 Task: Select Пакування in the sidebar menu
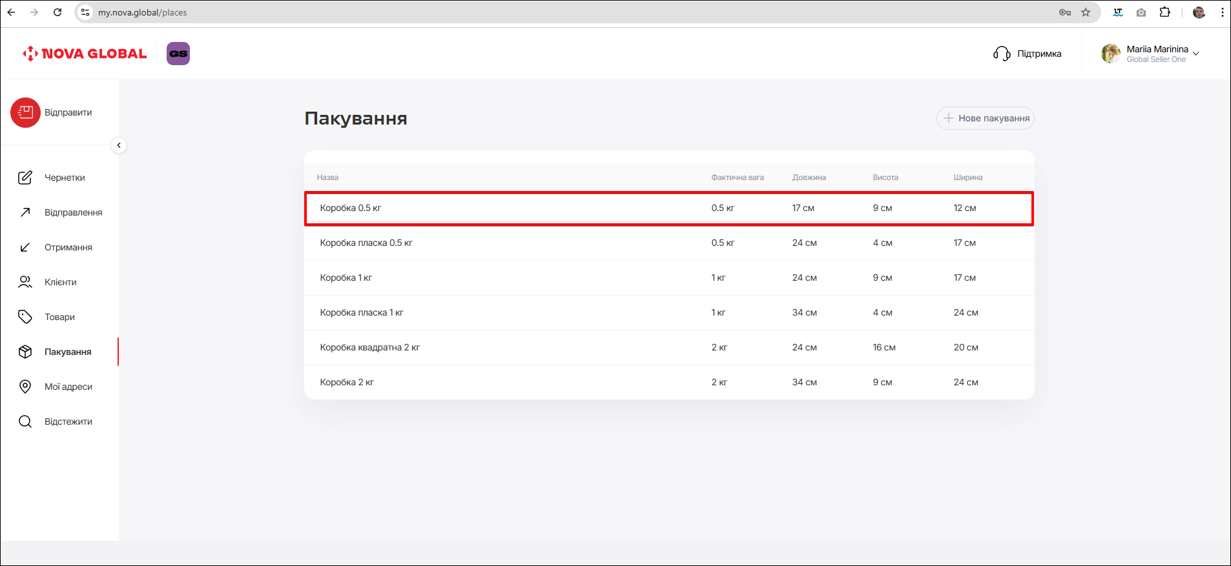68,352
